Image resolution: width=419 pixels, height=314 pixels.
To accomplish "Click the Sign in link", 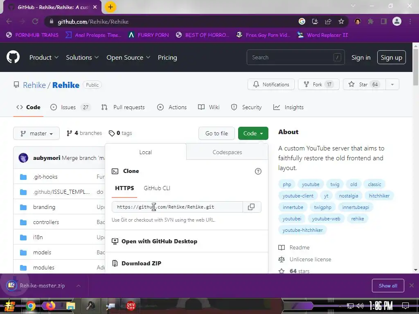I will [x=361, y=57].
